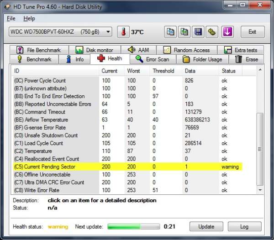Click the 37°C temperature reading
Viewport: 274px width, 240px height.
[x=137, y=32]
